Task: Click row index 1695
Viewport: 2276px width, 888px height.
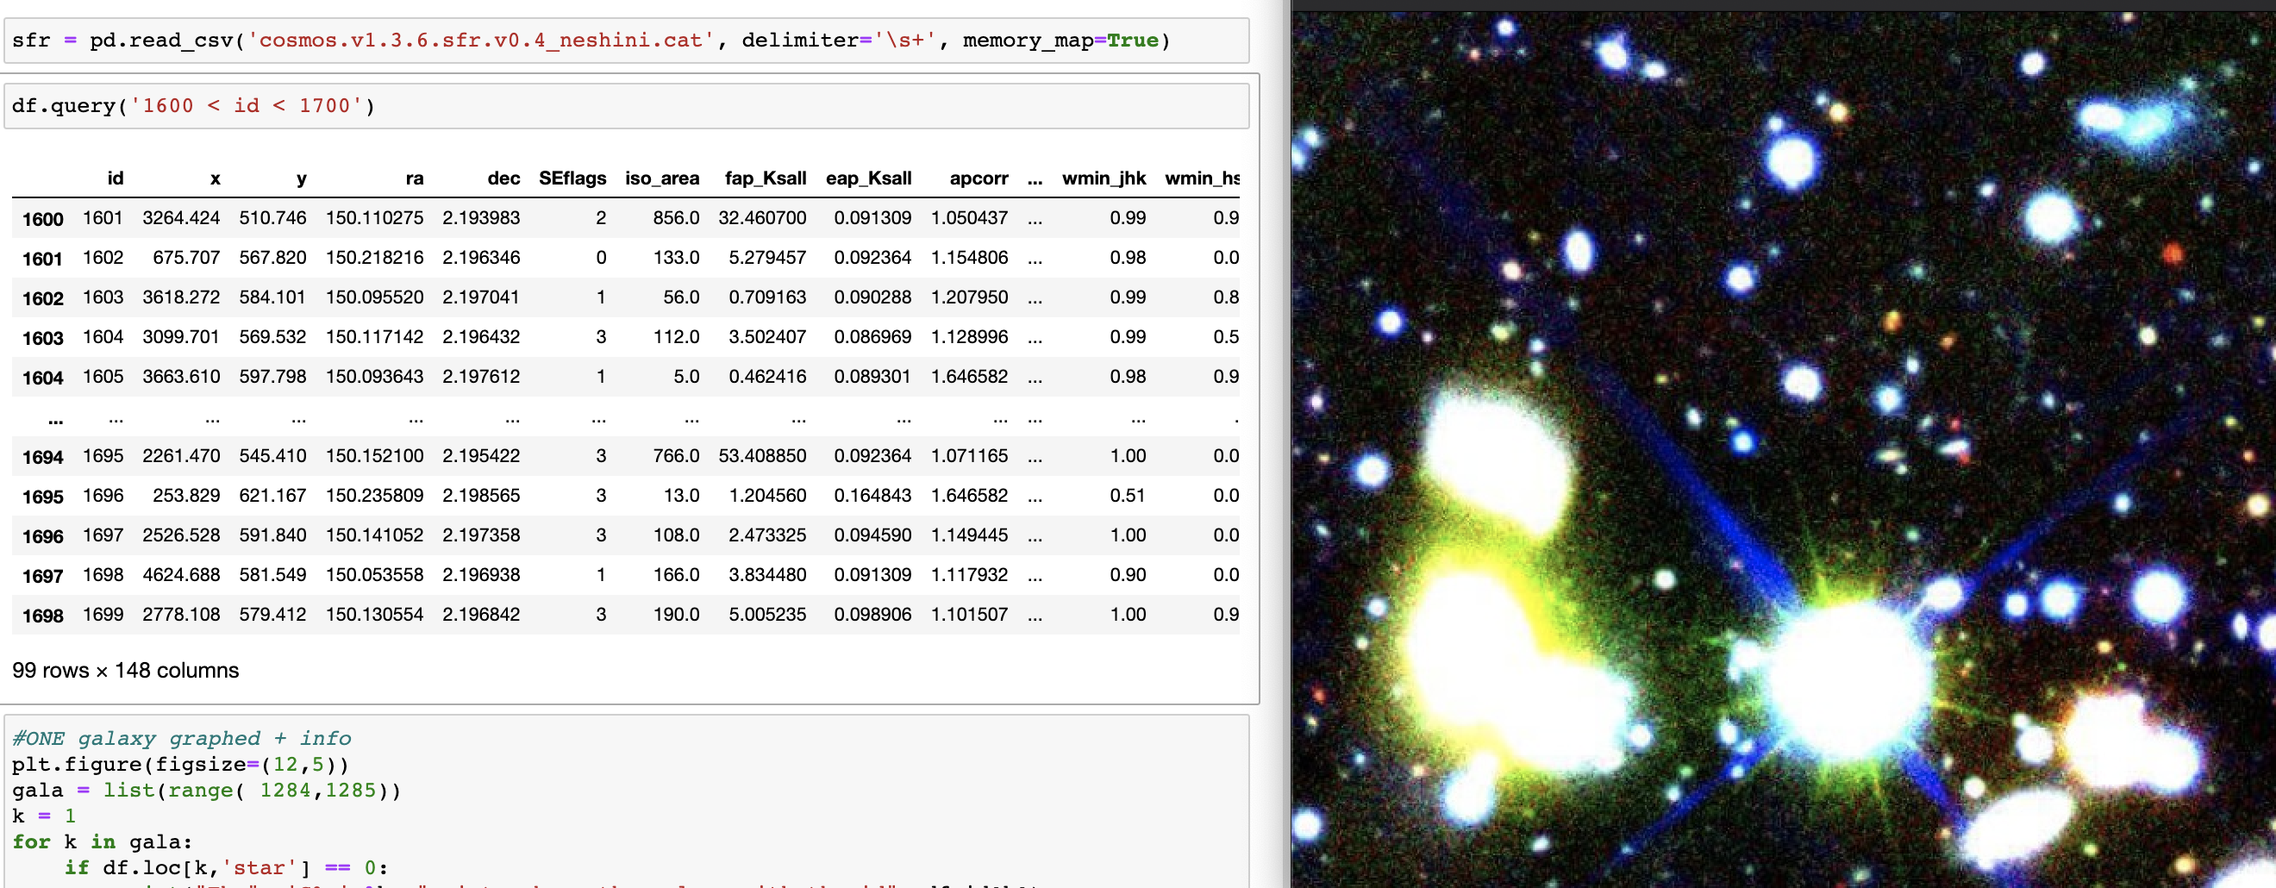Action: coord(42,497)
